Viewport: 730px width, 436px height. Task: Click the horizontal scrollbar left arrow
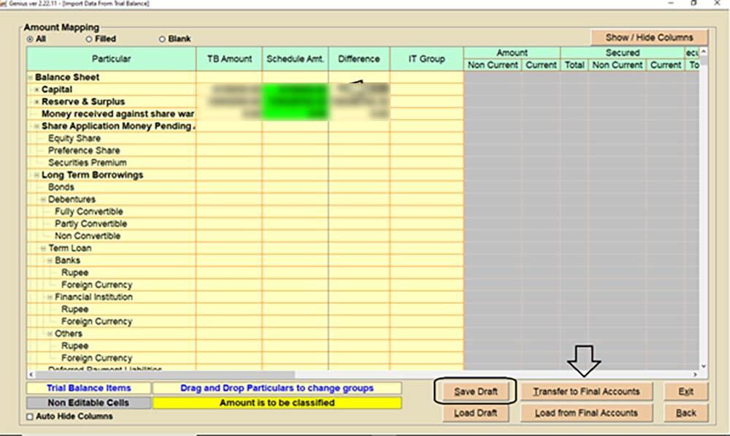(x=31, y=375)
